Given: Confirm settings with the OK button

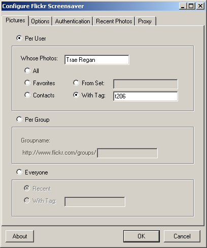Looking at the screenshot, I should [142, 236].
